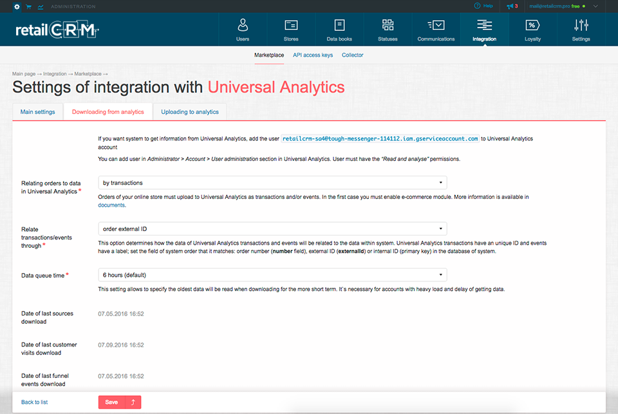Open the Users section
Image resolution: width=618 pixels, height=414 pixels.
(x=243, y=30)
